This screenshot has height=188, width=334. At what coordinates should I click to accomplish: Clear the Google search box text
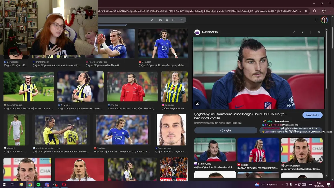[152, 20]
